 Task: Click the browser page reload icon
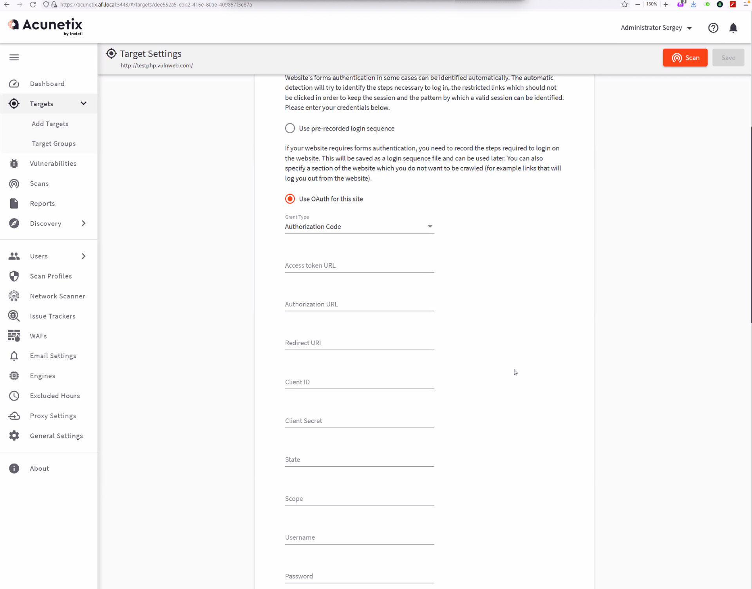33,5
